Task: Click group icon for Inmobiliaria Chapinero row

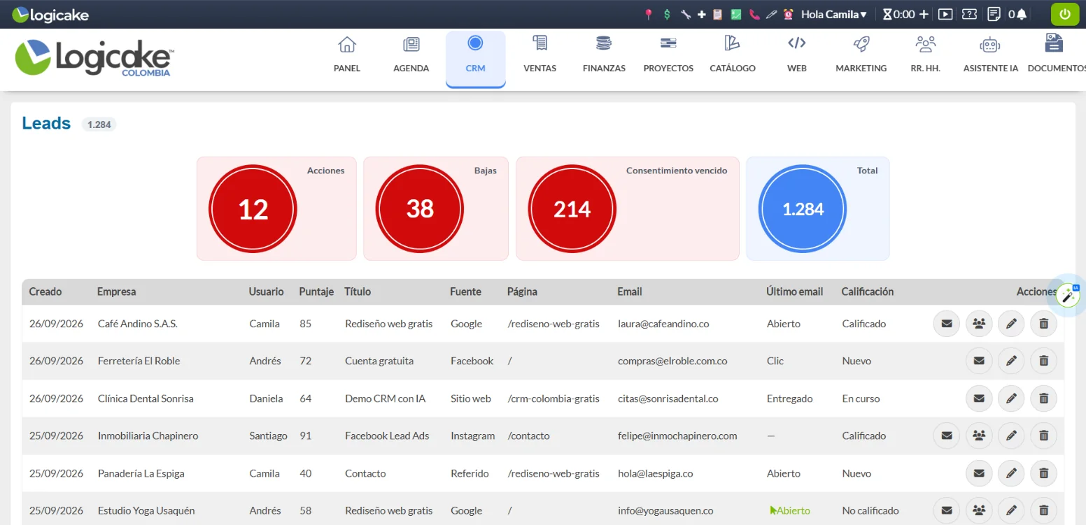Action: pos(979,436)
